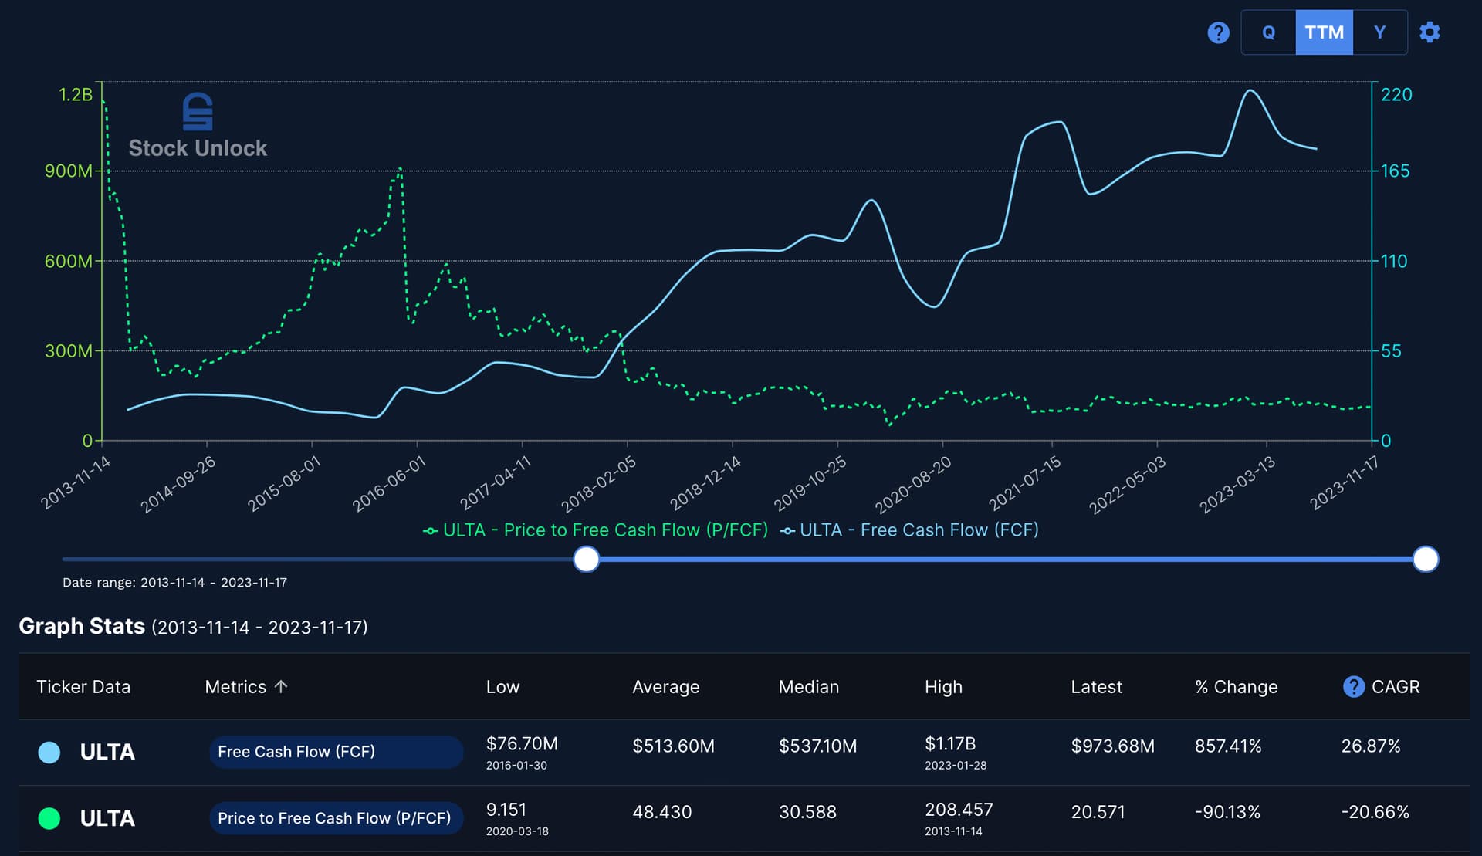1482x856 pixels.
Task: Select the TTM period tab
Action: [1324, 32]
